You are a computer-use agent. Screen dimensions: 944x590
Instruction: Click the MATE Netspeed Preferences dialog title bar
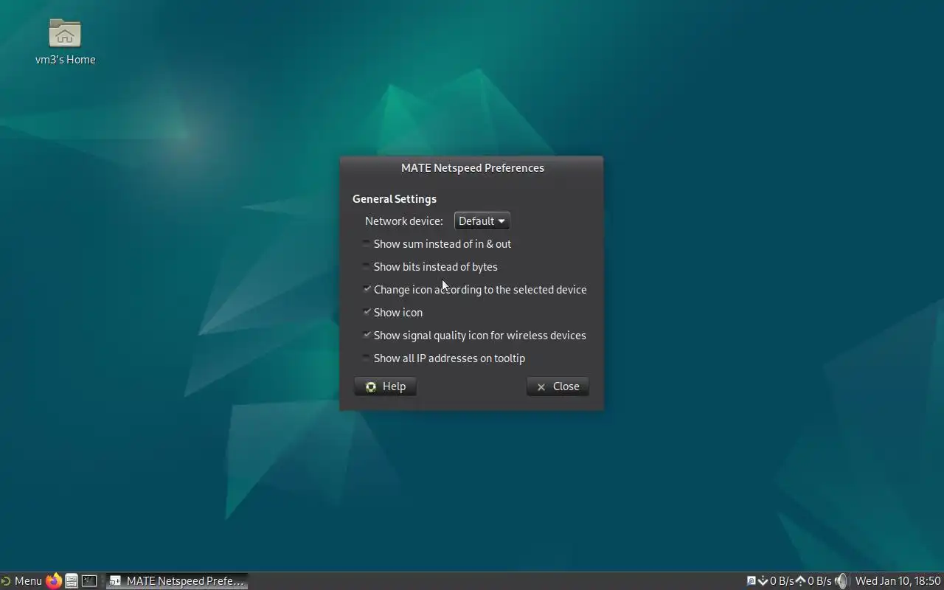click(x=472, y=168)
